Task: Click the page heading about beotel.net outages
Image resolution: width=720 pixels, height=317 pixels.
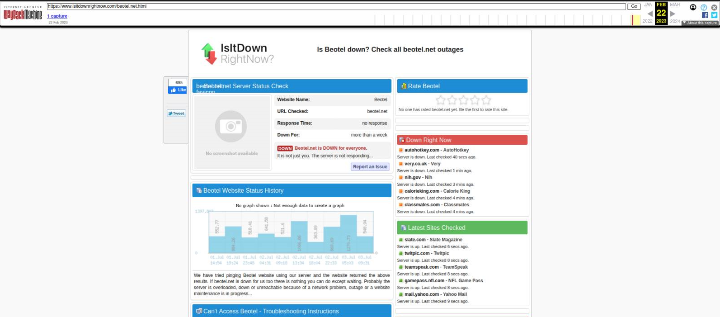Action: coord(390,50)
